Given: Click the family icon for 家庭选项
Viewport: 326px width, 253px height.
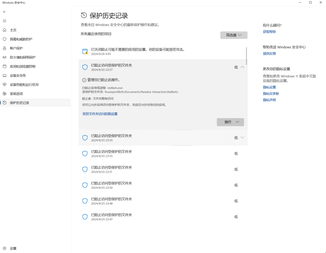Looking at the screenshot, I should pyautogui.click(x=5, y=94).
